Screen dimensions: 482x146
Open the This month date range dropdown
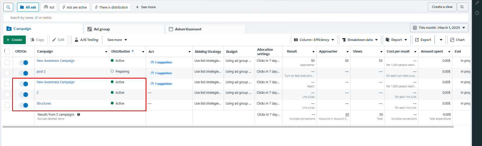click(x=439, y=28)
